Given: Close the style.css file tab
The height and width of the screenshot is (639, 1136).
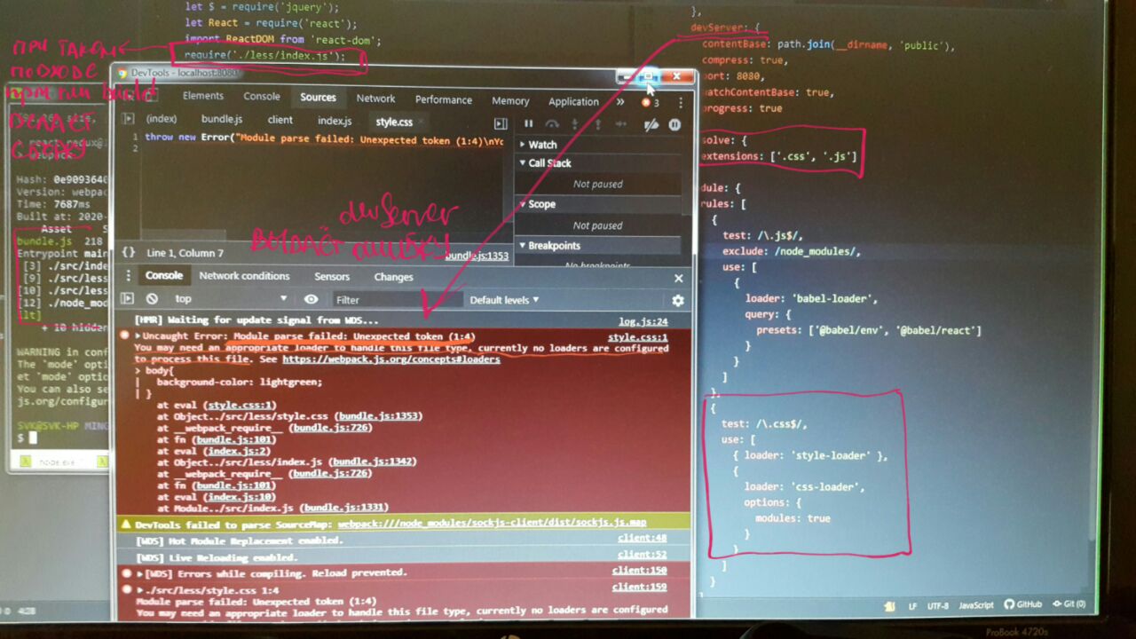Looking at the screenshot, I should pyautogui.click(x=422, y=122).
